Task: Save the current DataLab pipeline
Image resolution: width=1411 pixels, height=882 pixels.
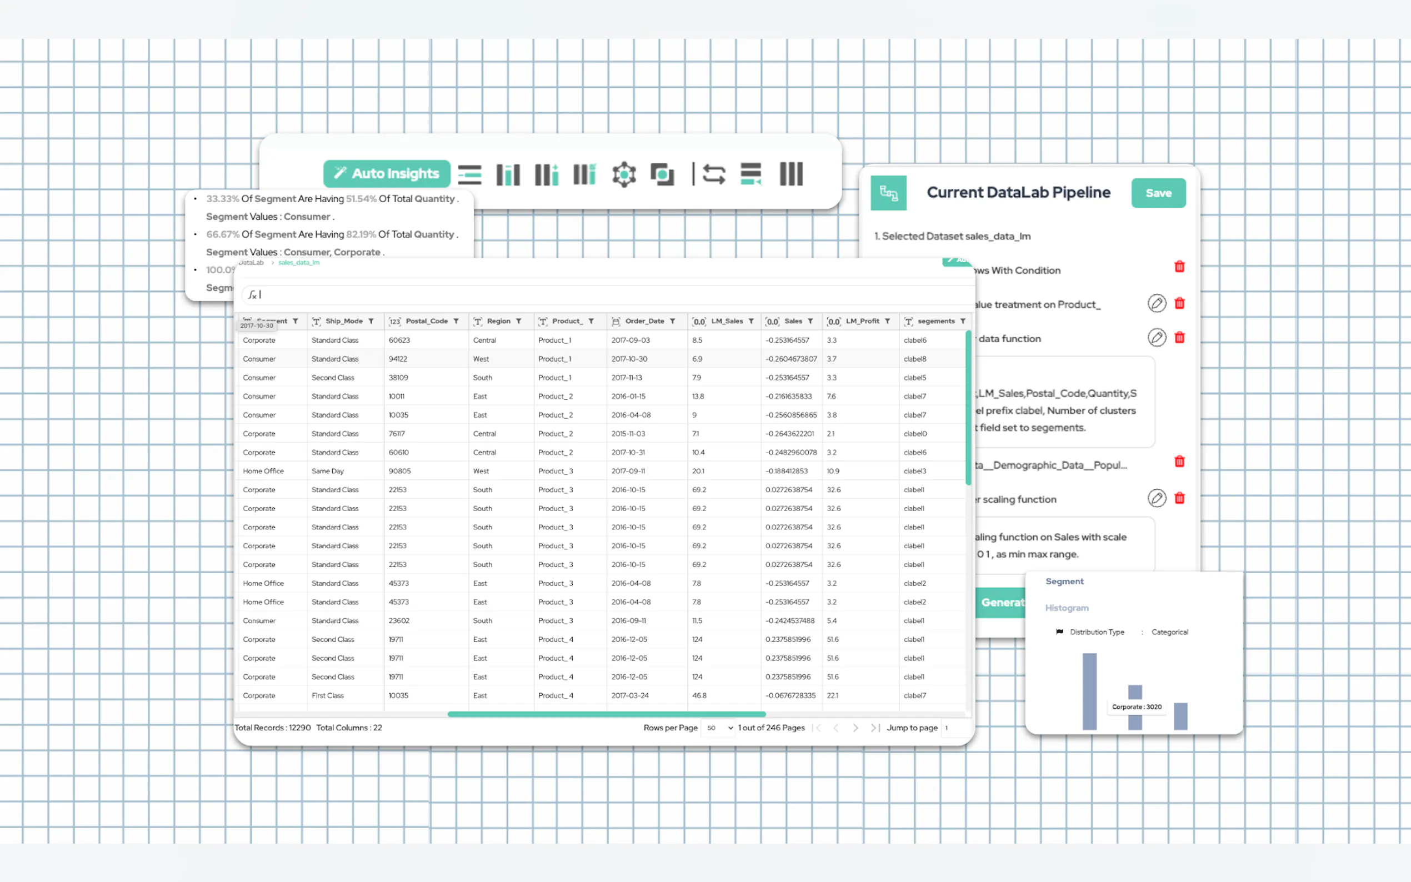Action: pos(1158,193)
